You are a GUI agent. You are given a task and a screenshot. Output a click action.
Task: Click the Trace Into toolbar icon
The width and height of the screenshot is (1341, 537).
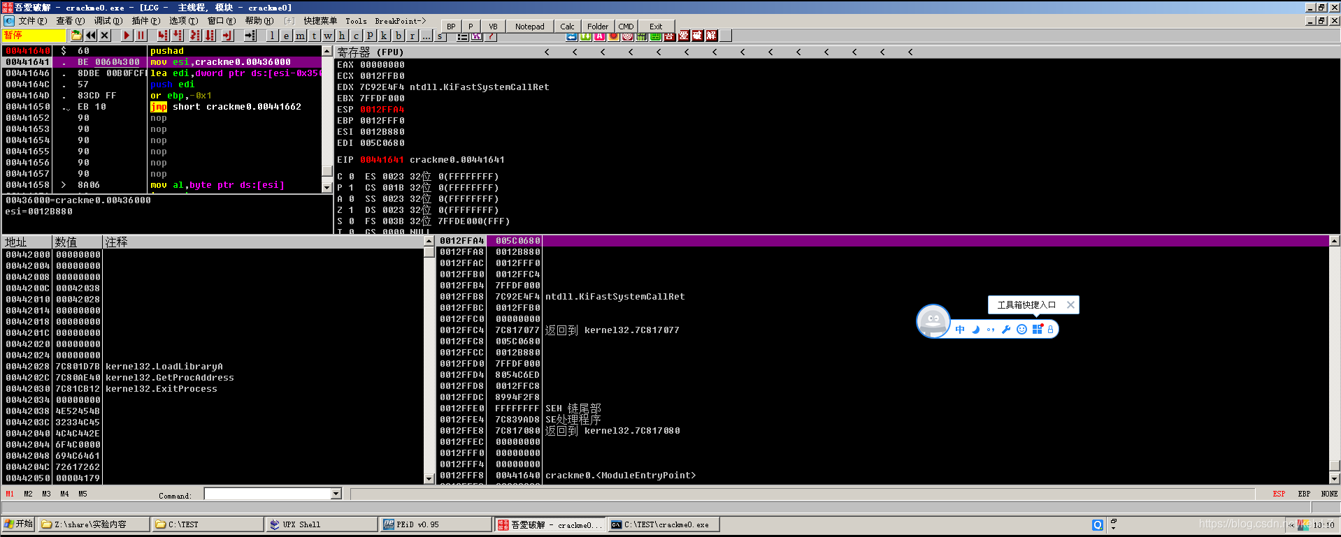[195, 36]
